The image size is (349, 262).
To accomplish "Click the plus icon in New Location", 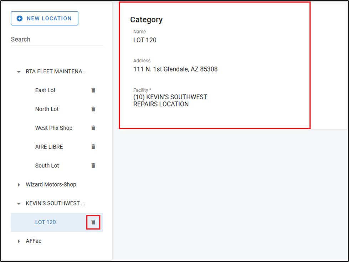I will (20, 19).
